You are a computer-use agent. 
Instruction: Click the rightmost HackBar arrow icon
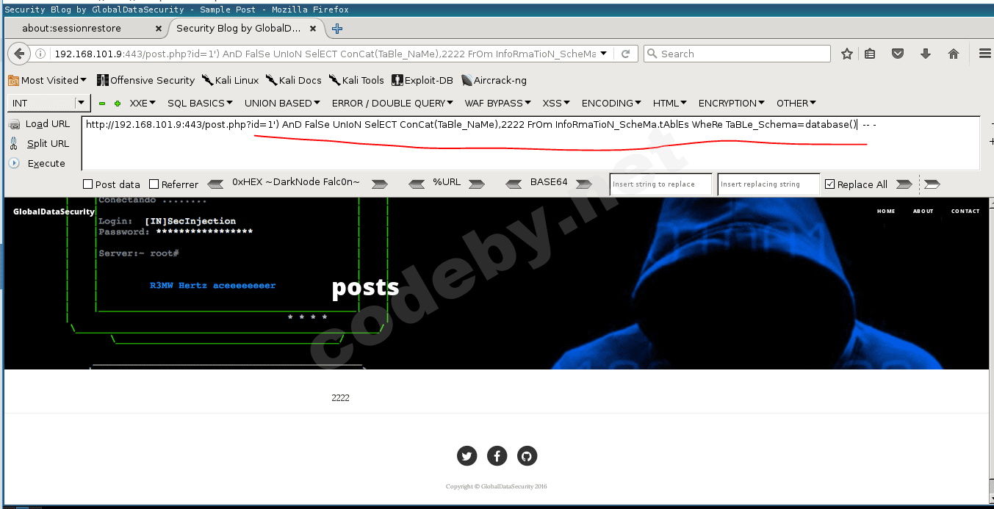[x=932, y=184]
